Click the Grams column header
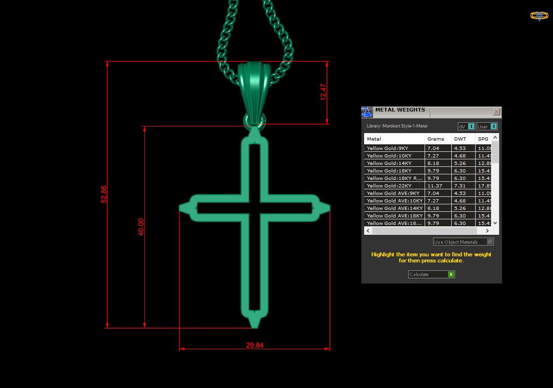The height and width of the screenshot is (388, 553). click(438, 139)
